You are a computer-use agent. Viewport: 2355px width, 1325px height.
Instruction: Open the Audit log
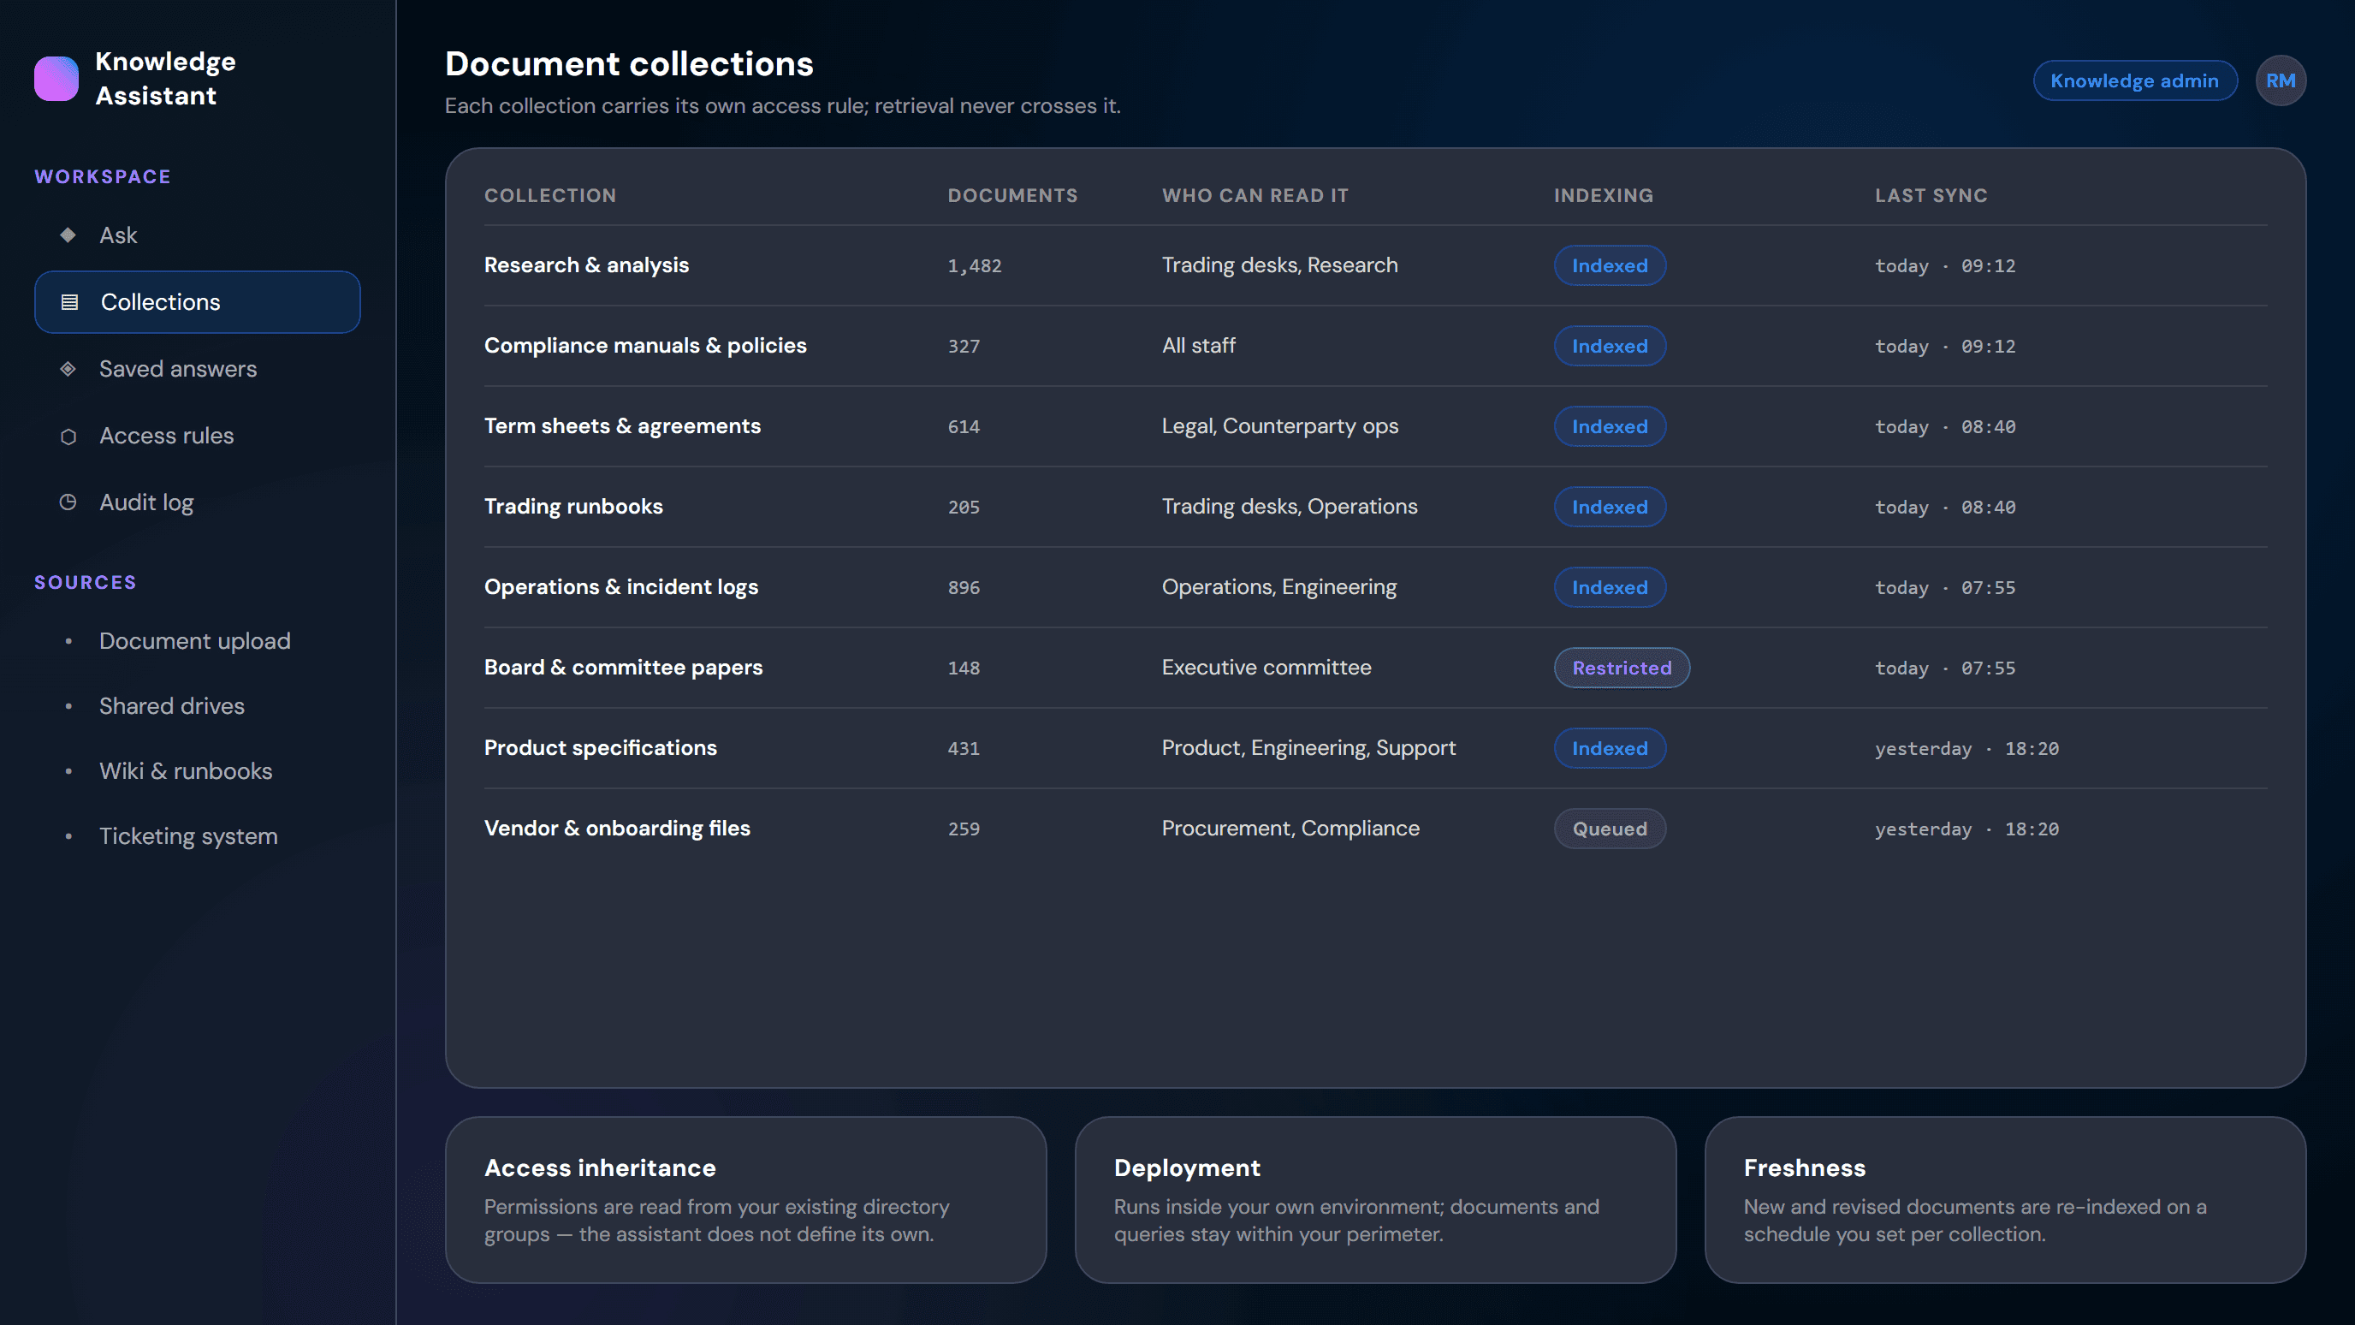[x=198, y=502]
